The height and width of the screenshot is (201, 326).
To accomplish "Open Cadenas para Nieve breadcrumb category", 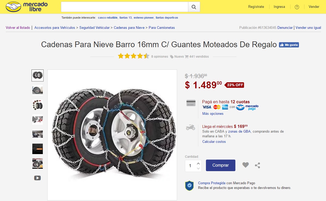I will (129, 28).
